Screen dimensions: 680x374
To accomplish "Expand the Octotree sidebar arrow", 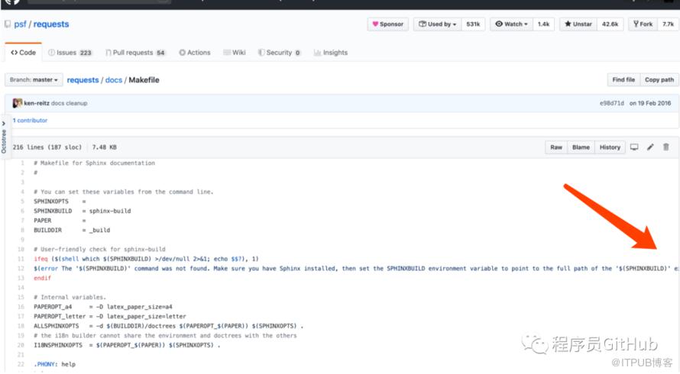I will pos(4,124).
